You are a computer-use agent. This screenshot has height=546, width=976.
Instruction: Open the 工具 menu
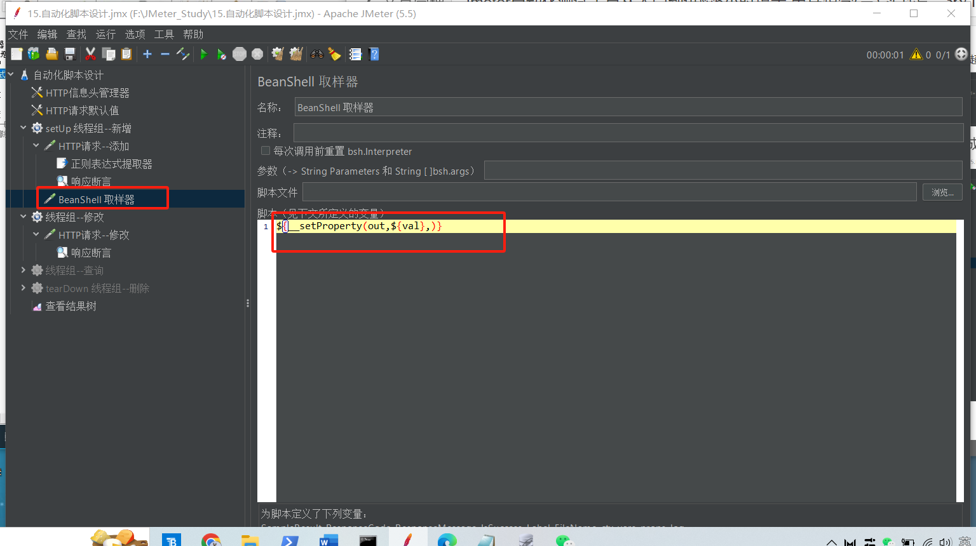click(x=164, y=34)
